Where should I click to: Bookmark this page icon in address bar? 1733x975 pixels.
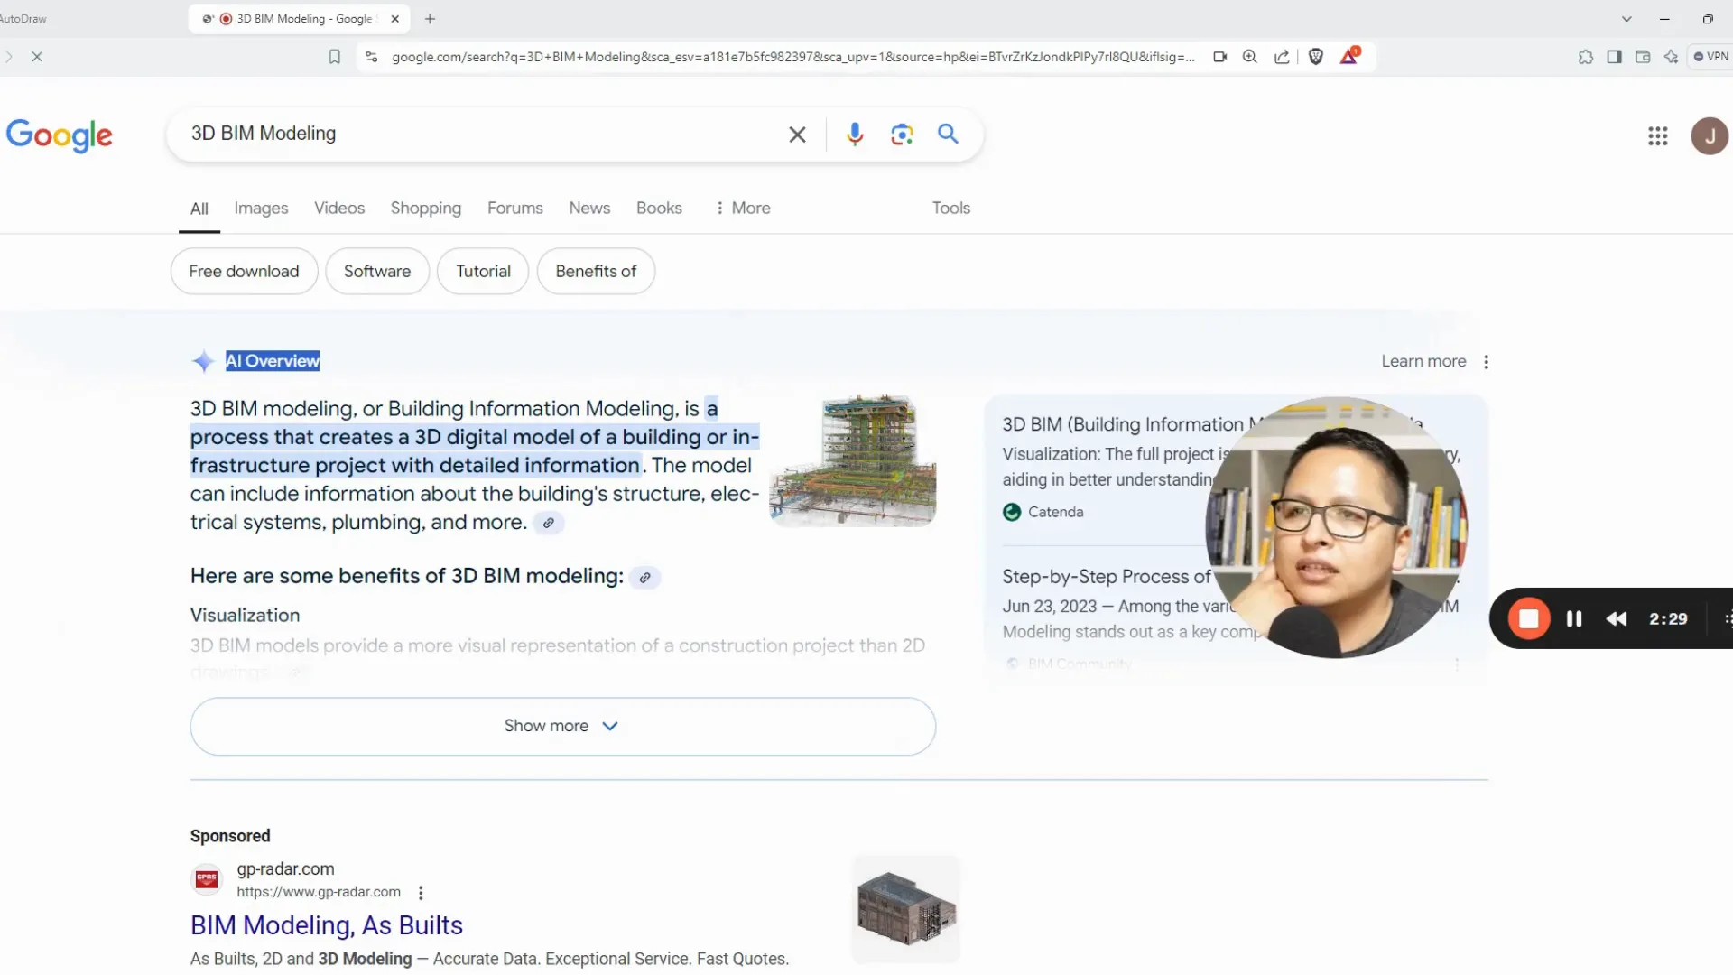(334, 57)
